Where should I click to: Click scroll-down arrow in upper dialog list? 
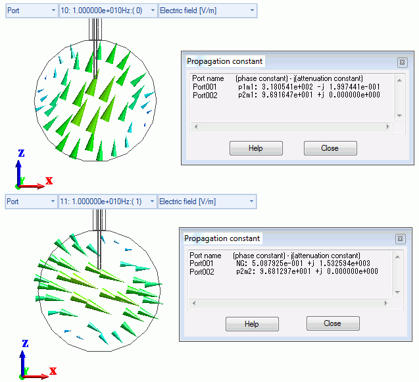pos(399,115)
